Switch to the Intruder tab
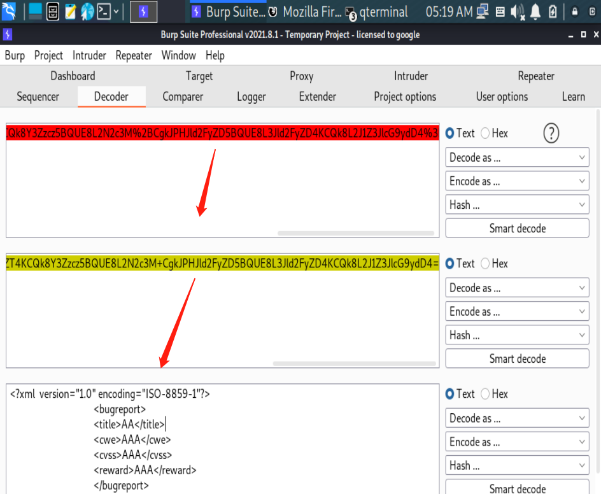Screen dimensions: 601x494 click(411, 76)
